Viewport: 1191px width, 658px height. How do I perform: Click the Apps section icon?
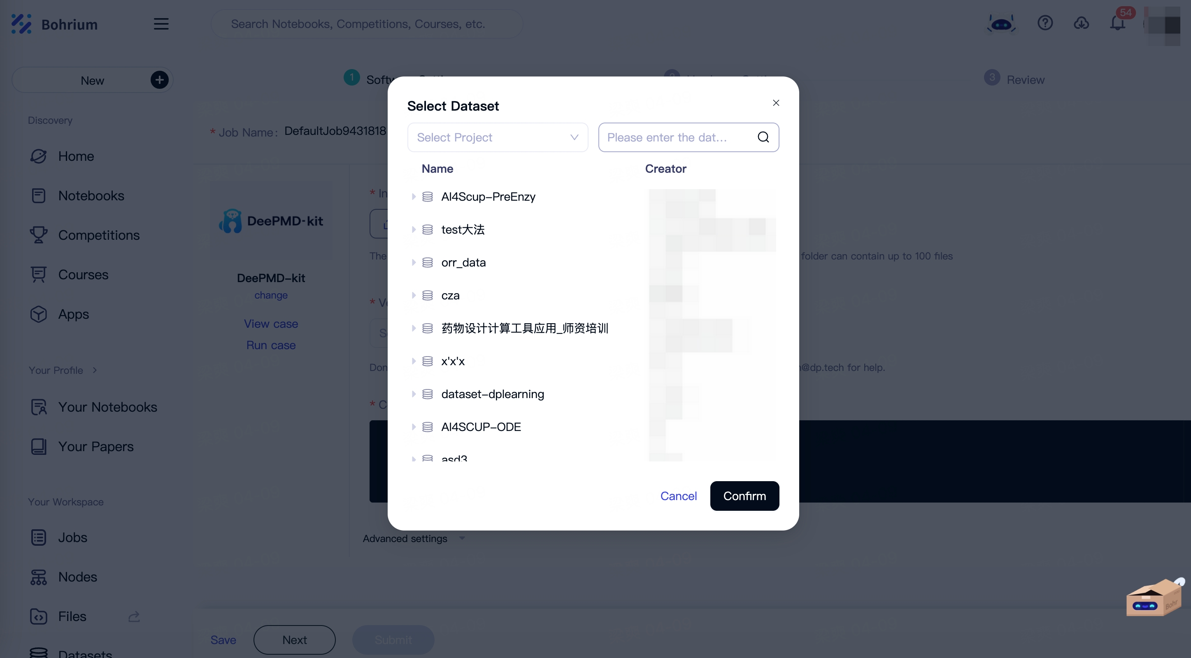point(38,315)
